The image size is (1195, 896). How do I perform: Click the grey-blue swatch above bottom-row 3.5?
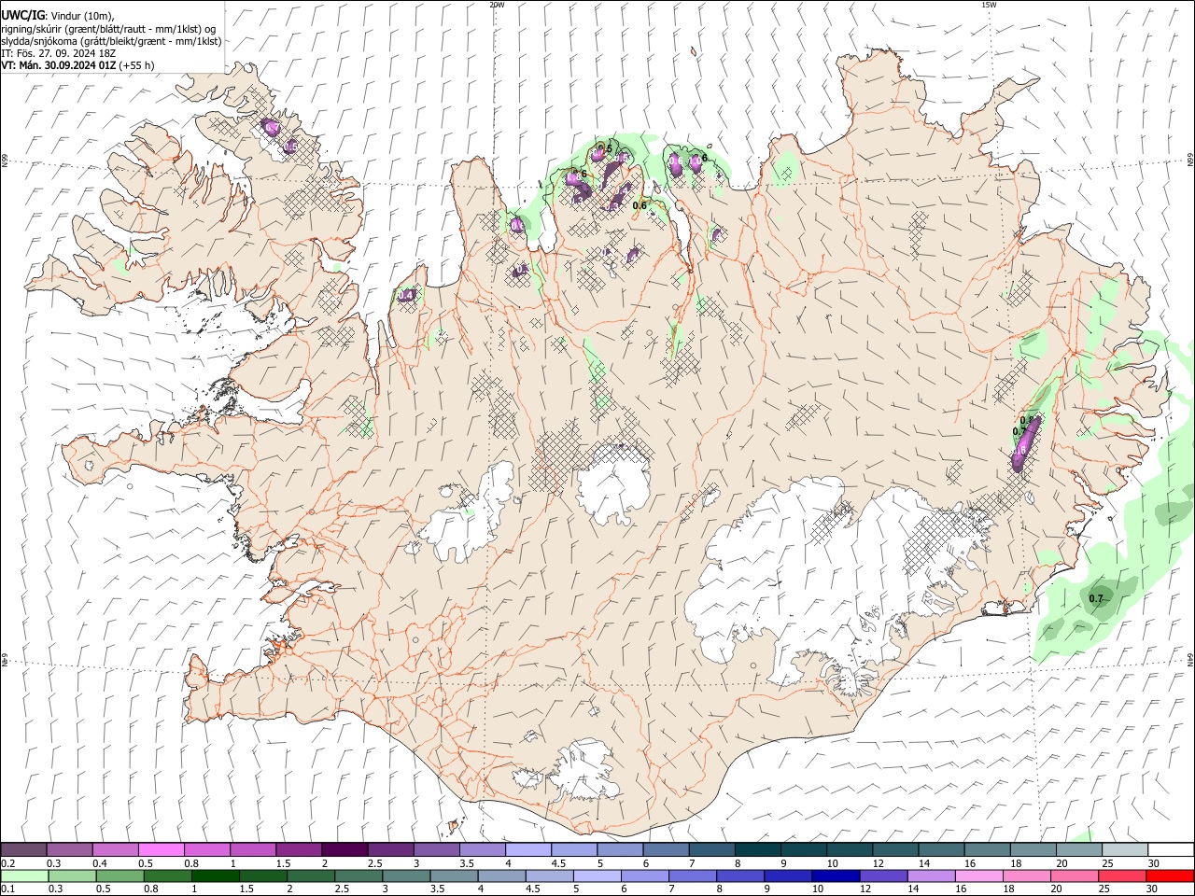pos(454,876)
